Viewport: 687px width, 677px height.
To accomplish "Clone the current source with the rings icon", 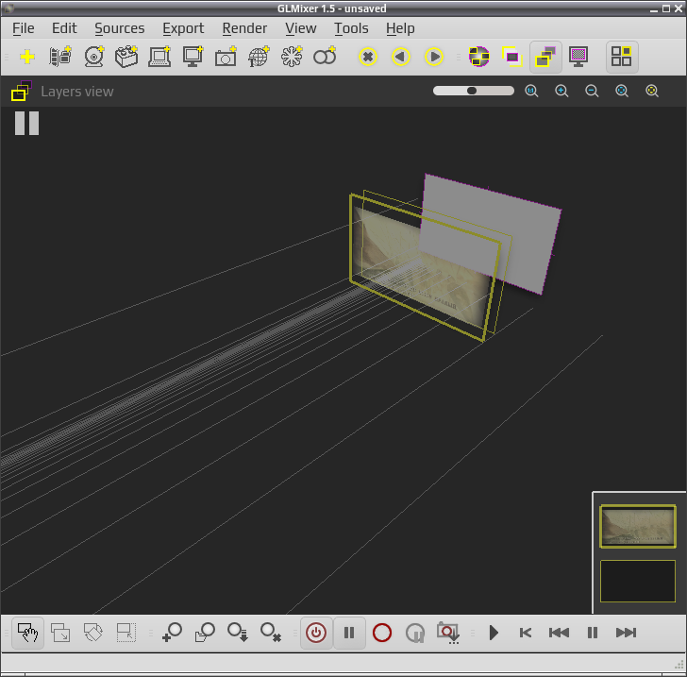I will click(x=325, y=57).
